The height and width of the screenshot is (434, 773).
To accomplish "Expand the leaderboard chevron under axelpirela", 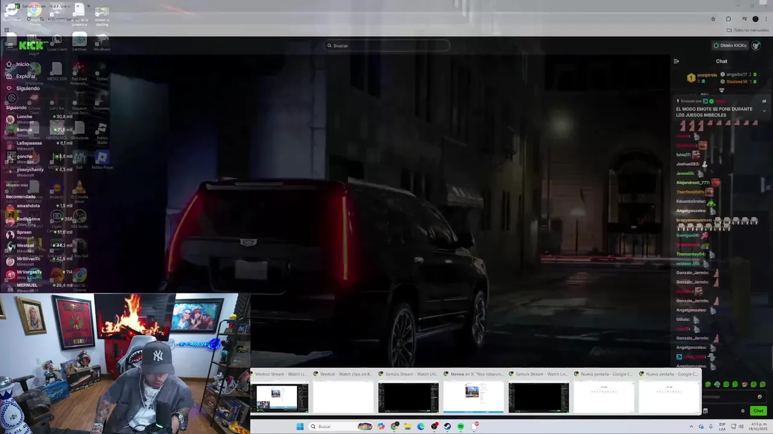I will 721,90.
